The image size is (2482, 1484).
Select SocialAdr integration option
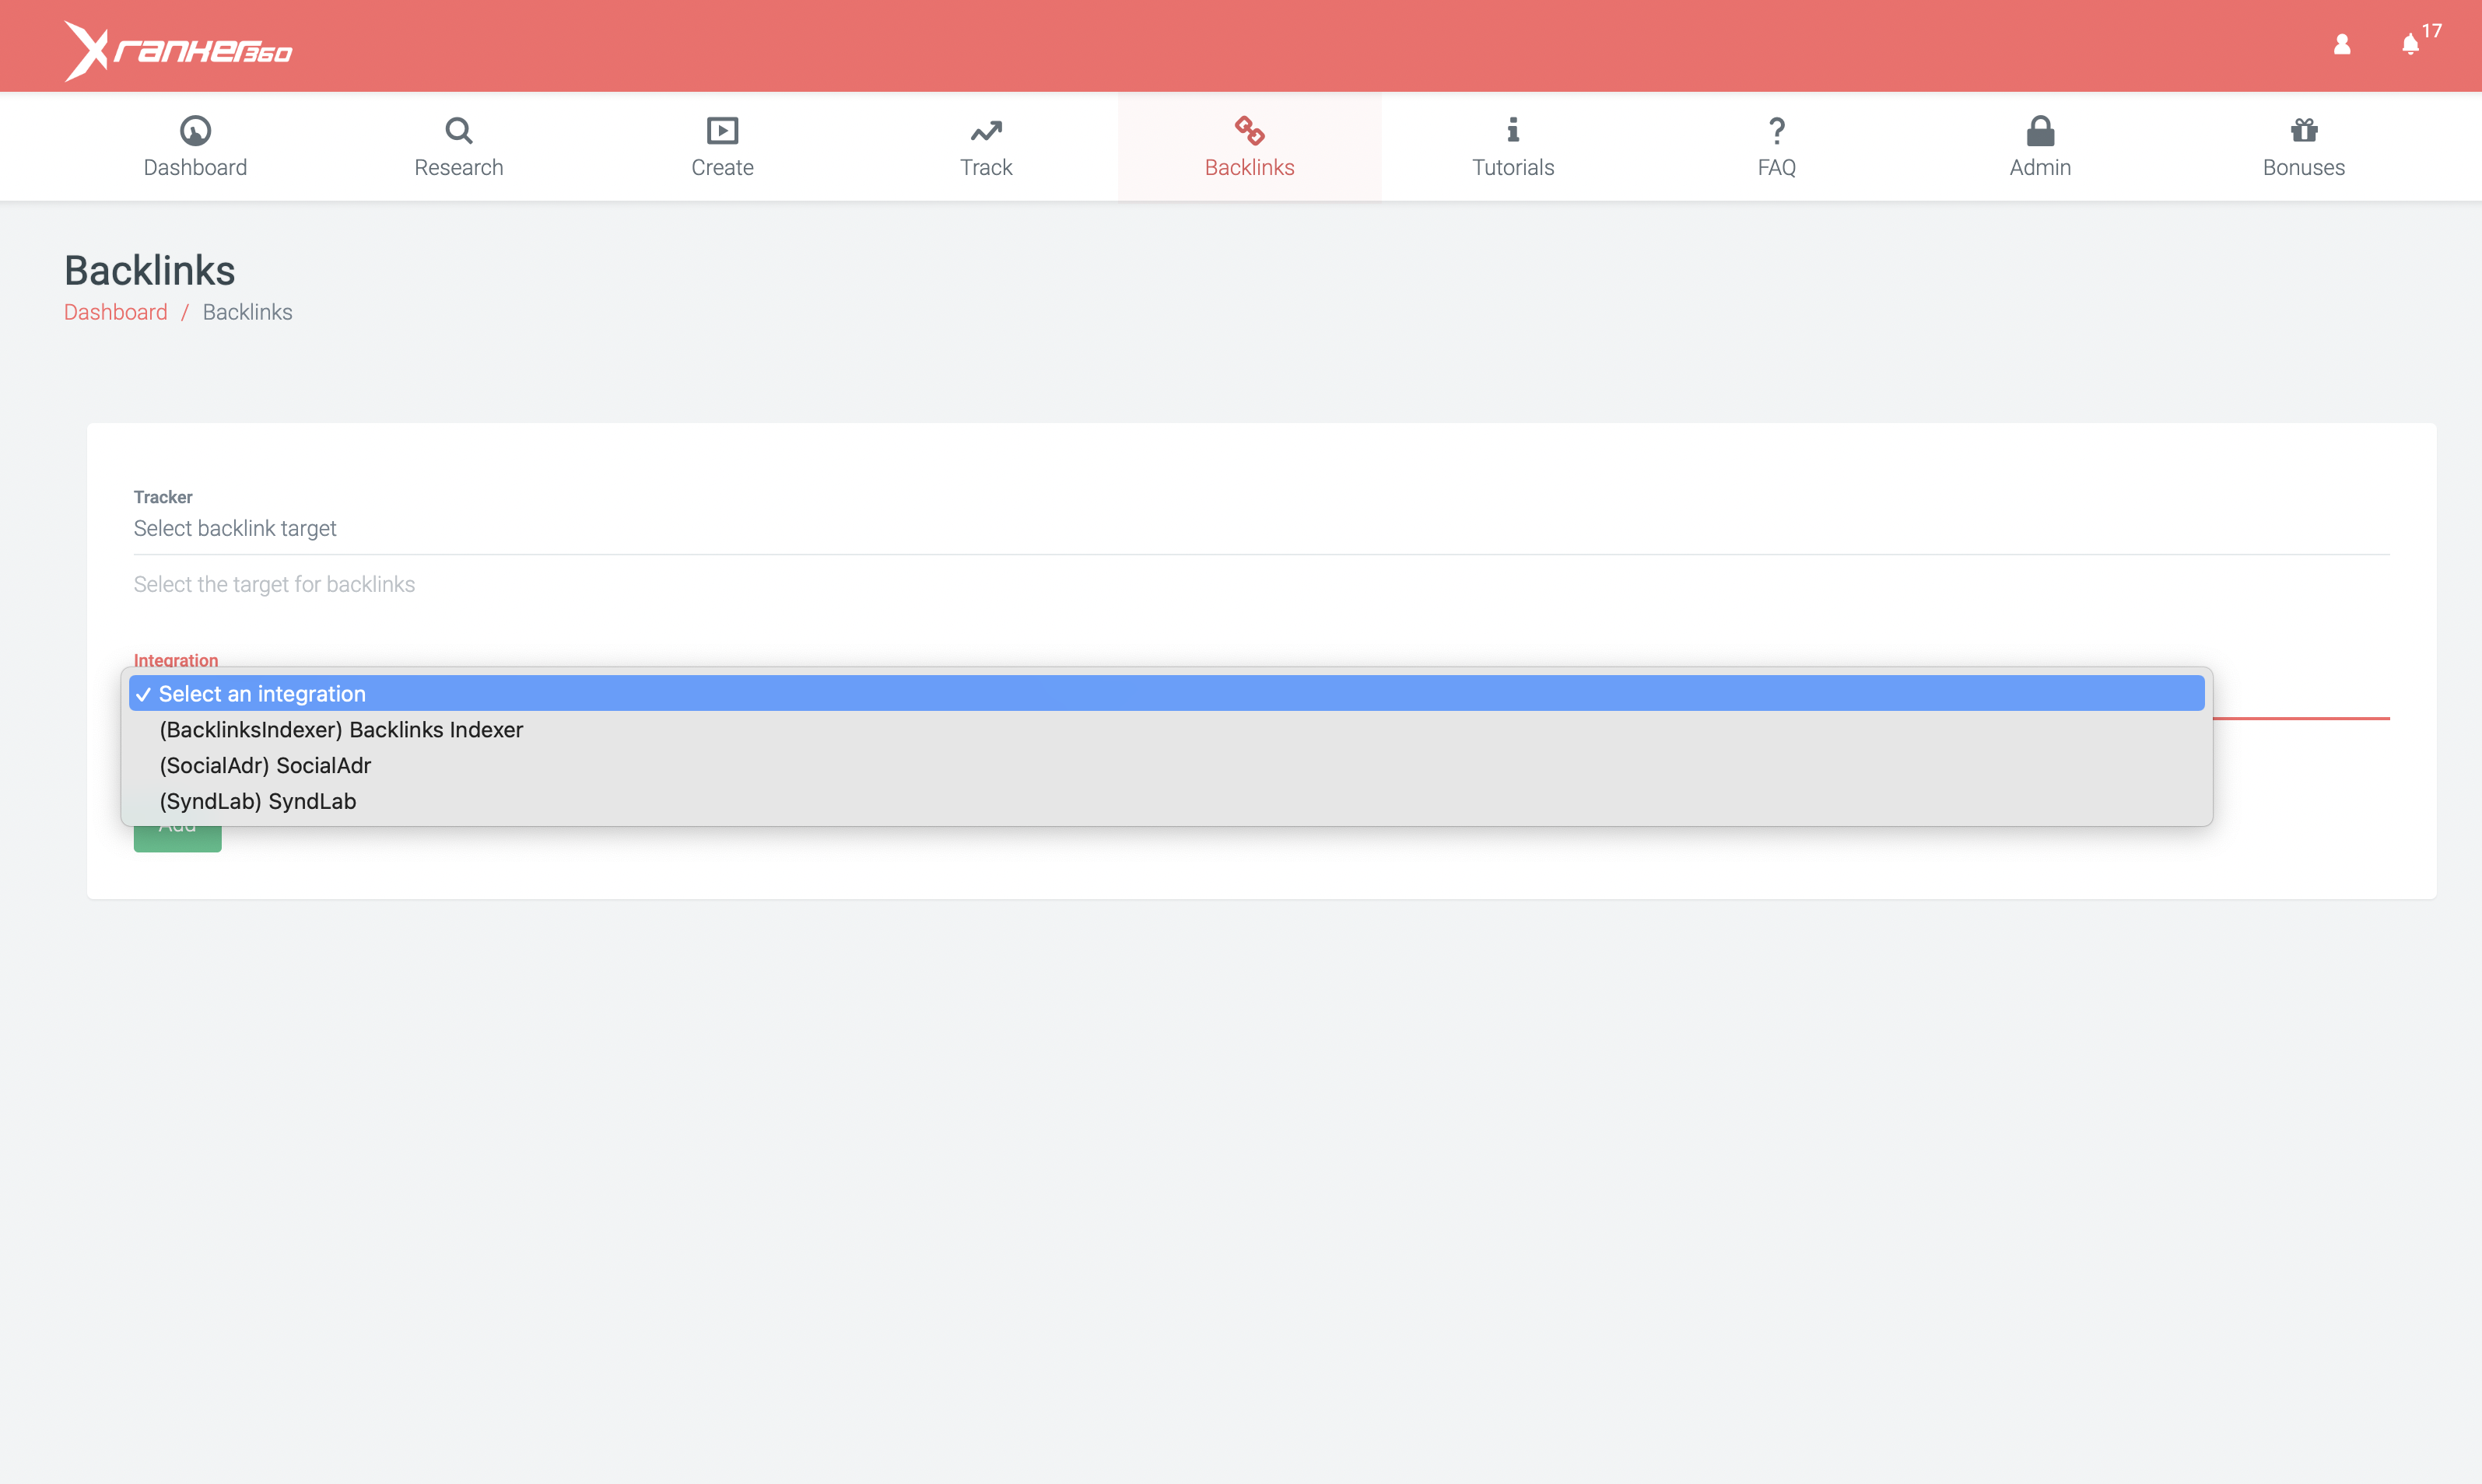(x=1166, y=765)
